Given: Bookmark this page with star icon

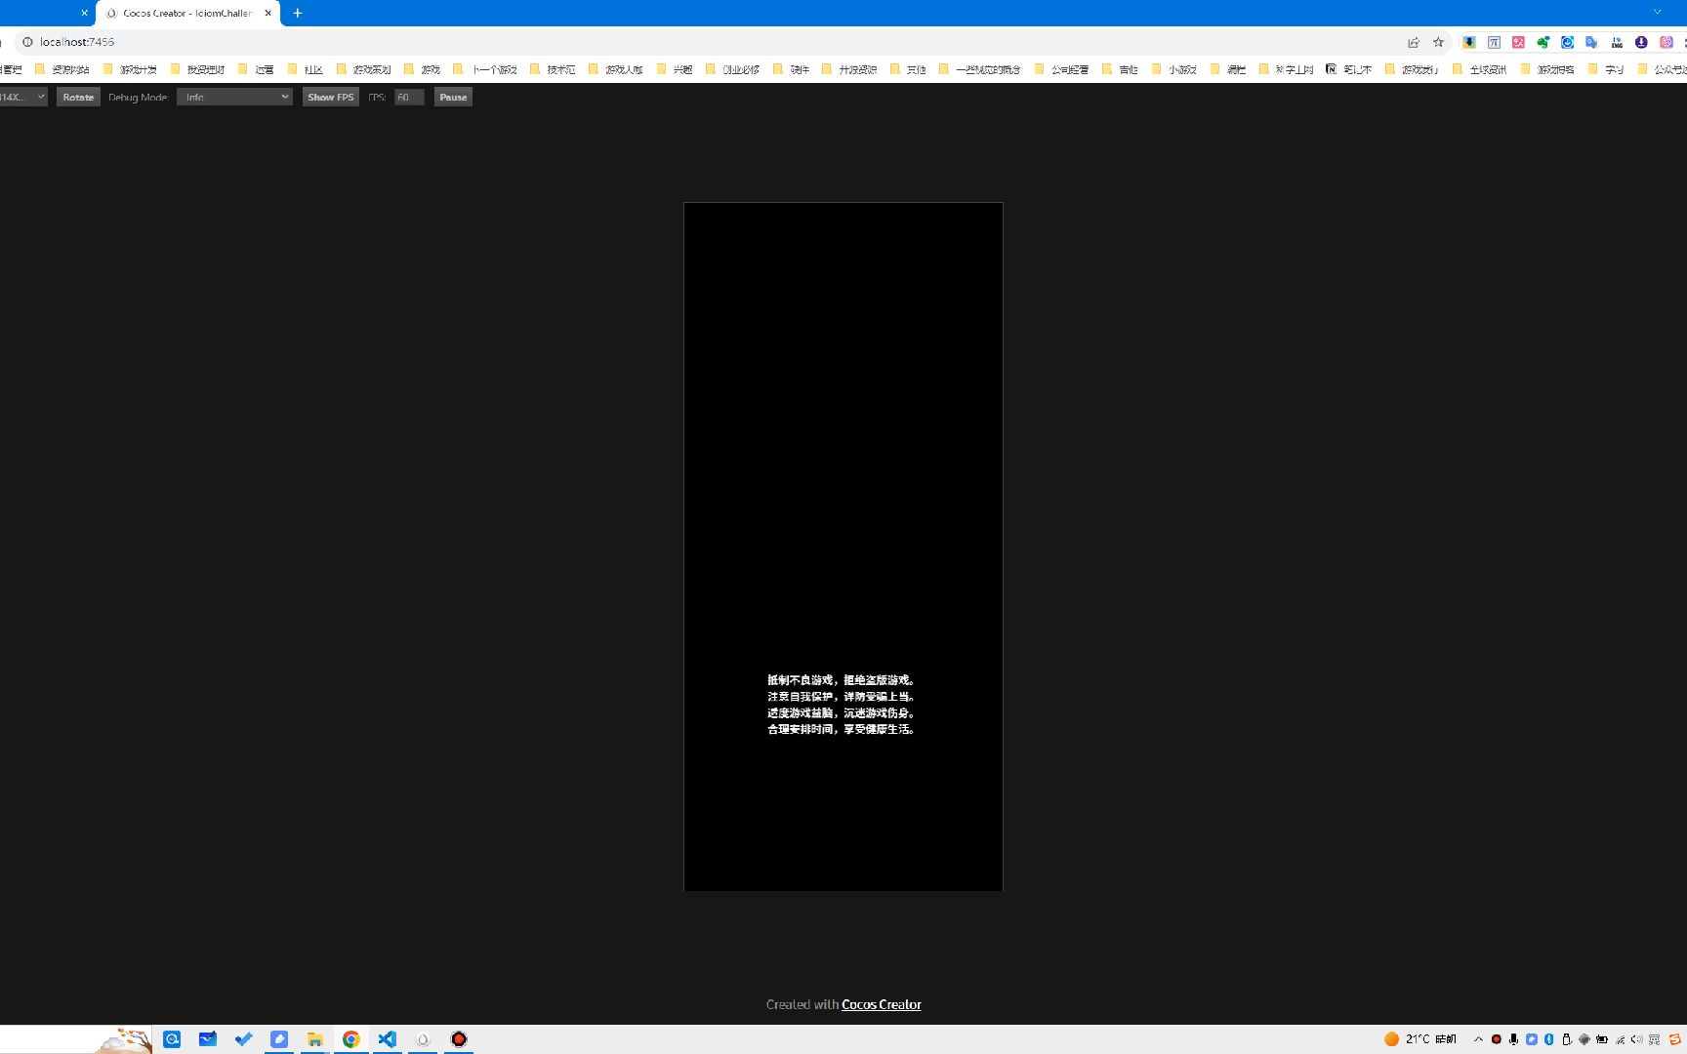Looking at the screenshot, I should point(1438,42).
